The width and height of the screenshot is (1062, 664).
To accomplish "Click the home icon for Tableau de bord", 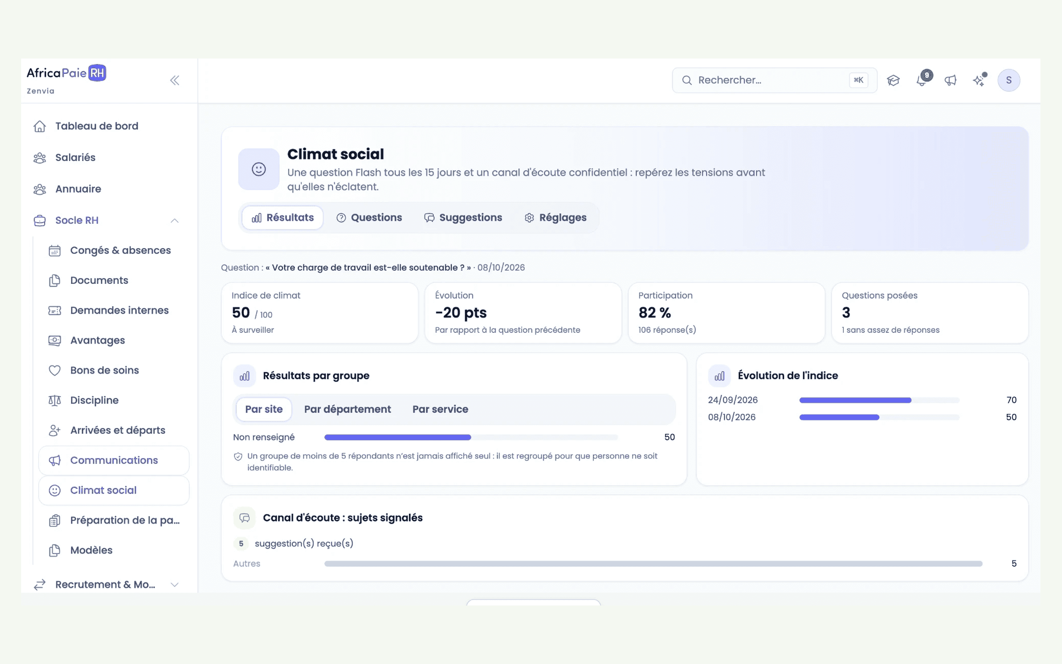I will 40,127.
